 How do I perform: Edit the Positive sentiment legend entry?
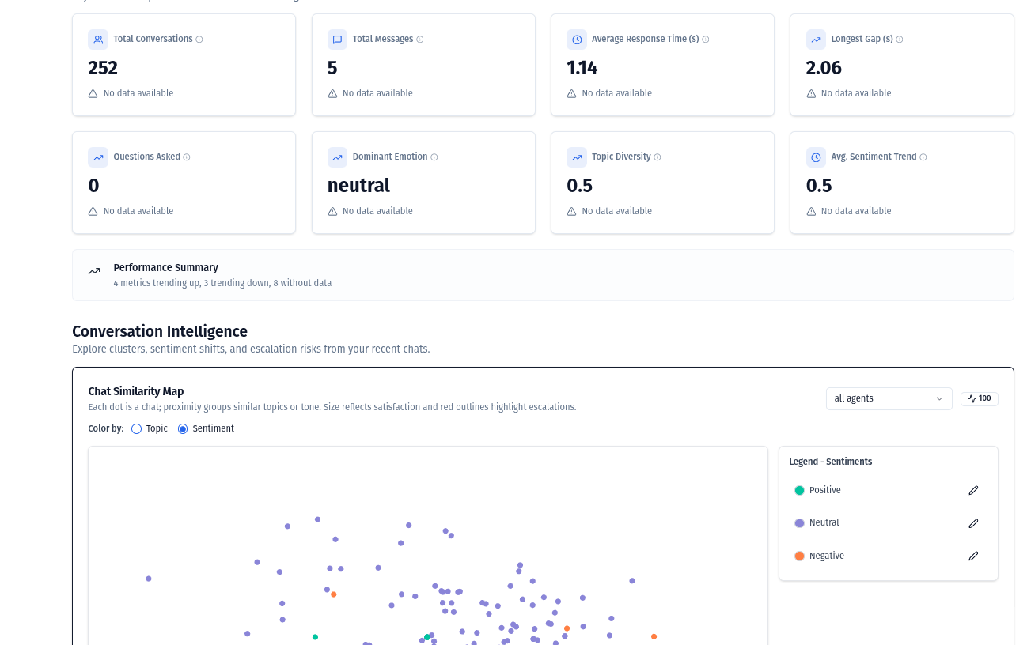tap(973, 490)
